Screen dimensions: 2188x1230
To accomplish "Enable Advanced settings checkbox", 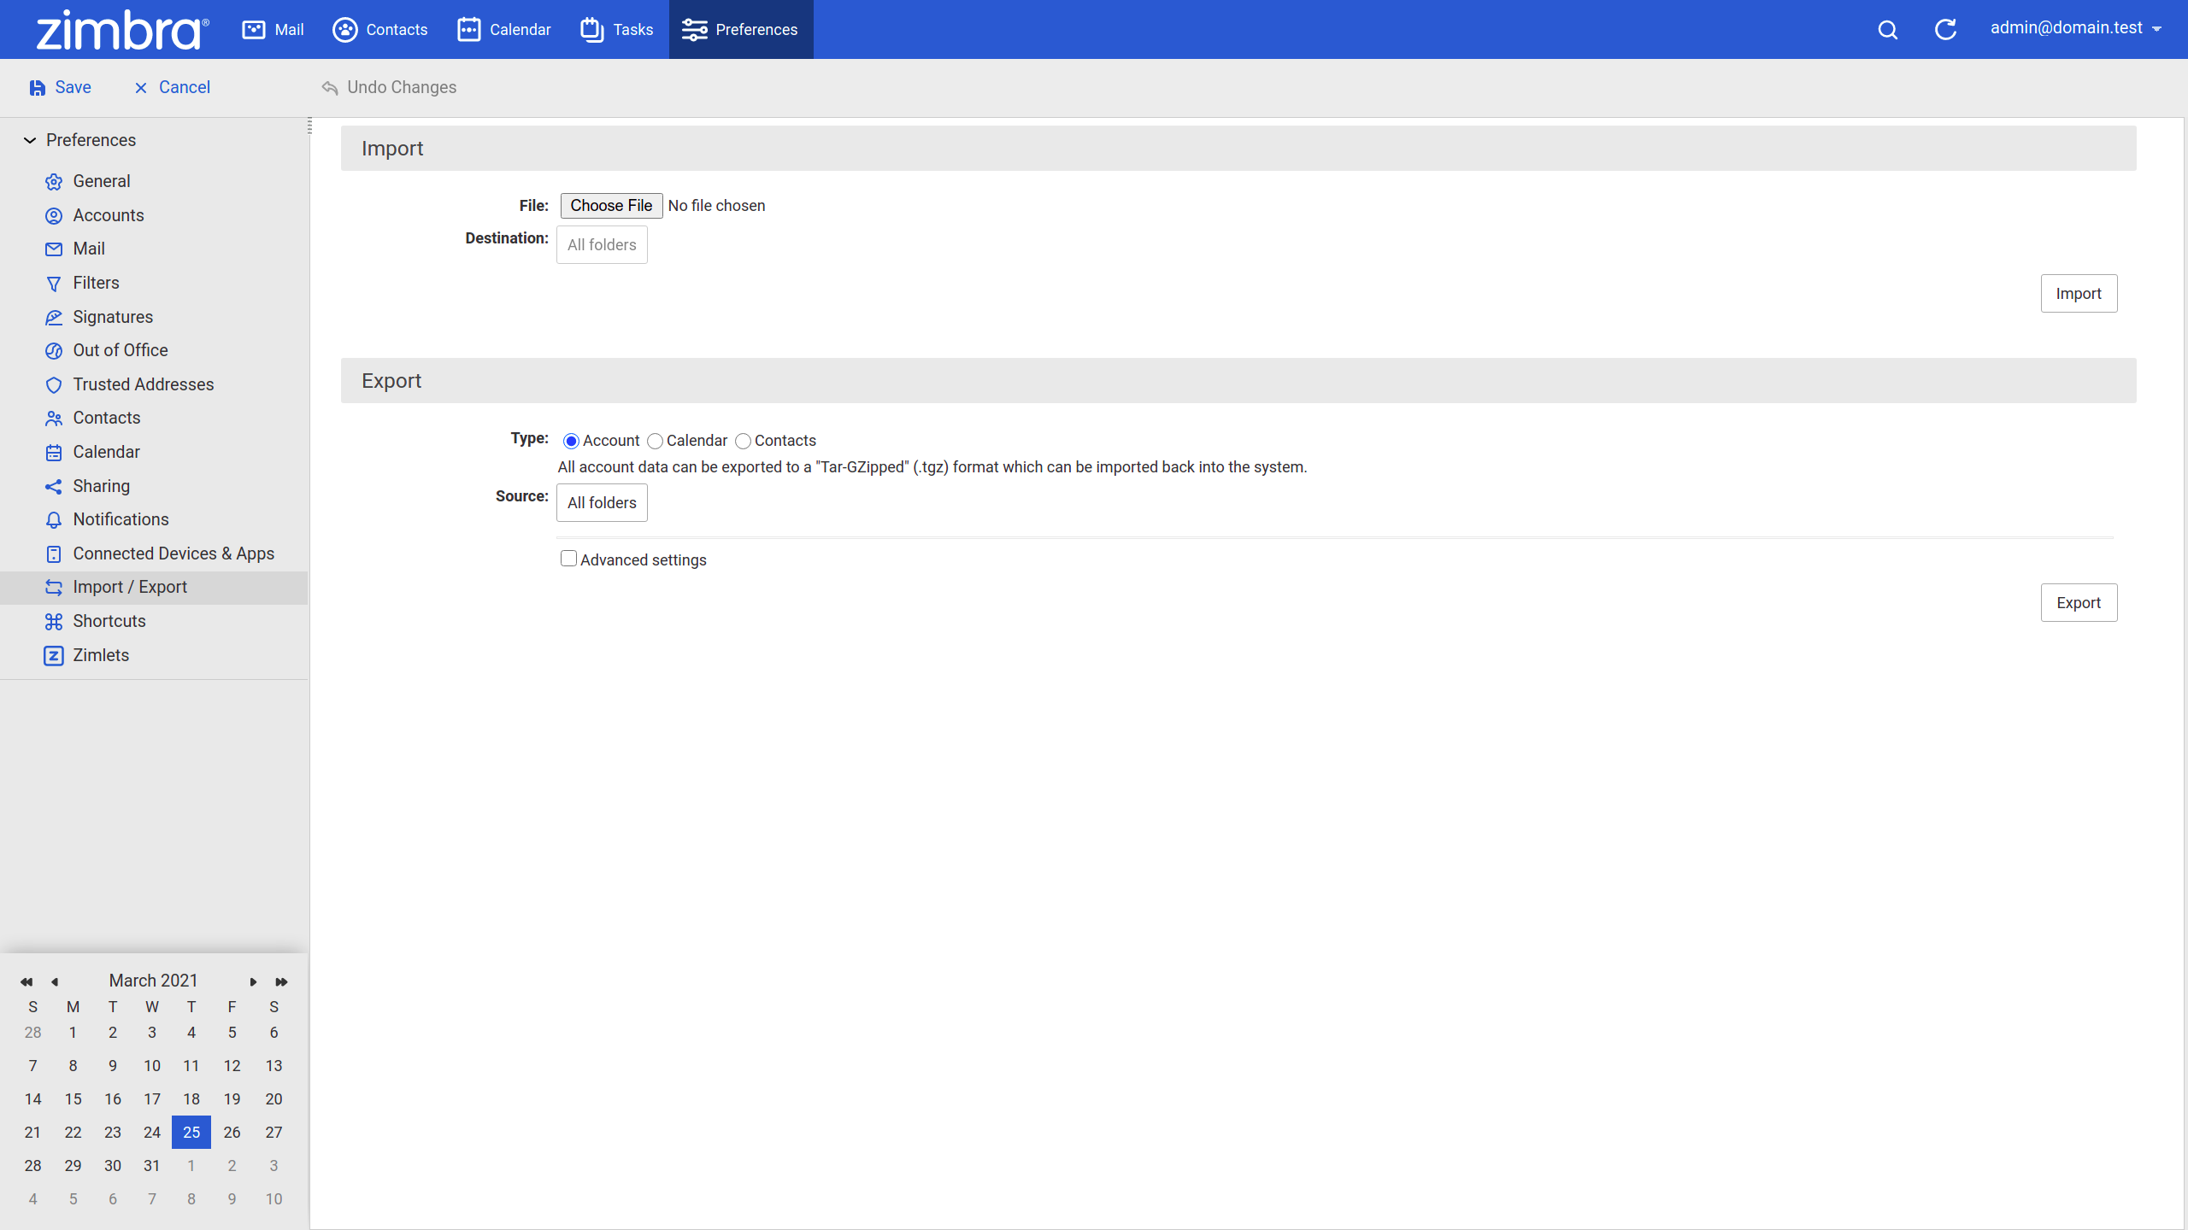I will [568, 559].
